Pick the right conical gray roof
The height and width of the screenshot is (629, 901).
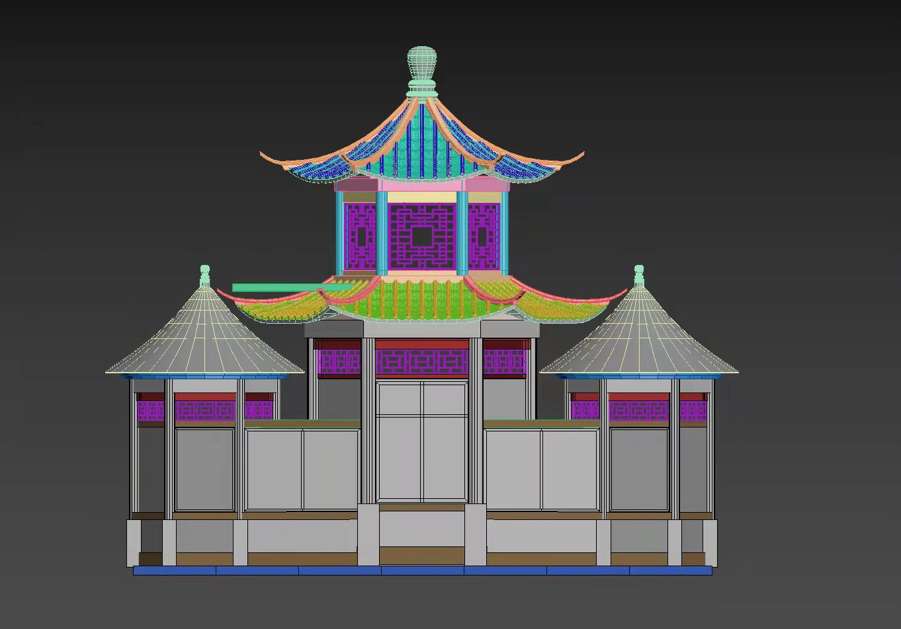638,336
